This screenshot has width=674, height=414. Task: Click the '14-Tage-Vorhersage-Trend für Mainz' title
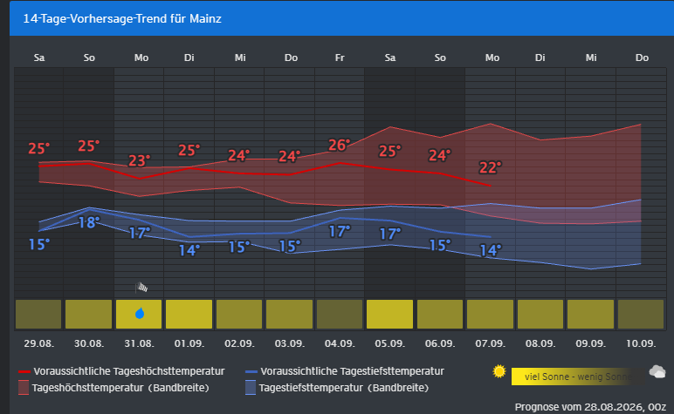tap(122, 18)
